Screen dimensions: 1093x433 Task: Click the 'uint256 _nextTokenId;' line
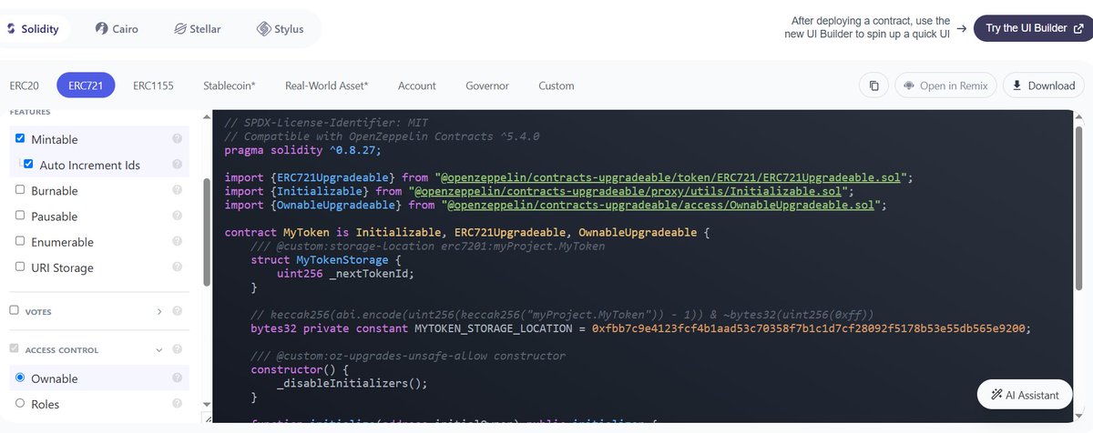click(x=346, y=274)
